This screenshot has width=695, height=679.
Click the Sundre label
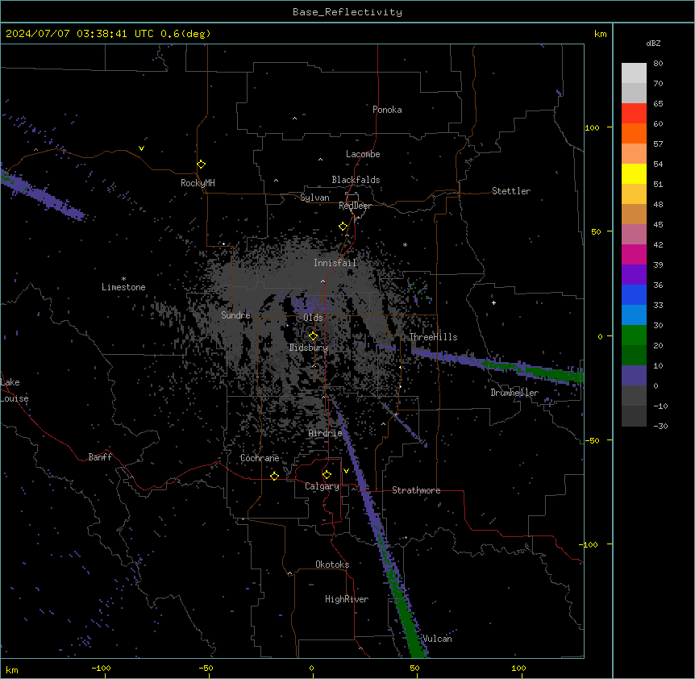[235, 315]
